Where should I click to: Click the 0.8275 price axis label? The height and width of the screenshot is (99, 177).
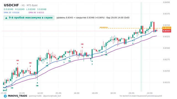[x=166, y=59]
